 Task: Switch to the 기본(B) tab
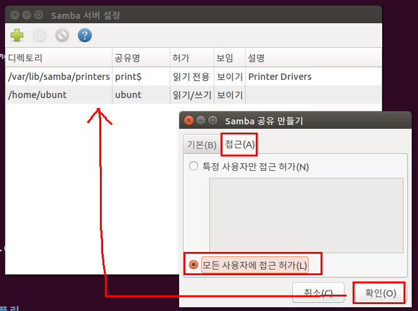[x=202, y=144]
